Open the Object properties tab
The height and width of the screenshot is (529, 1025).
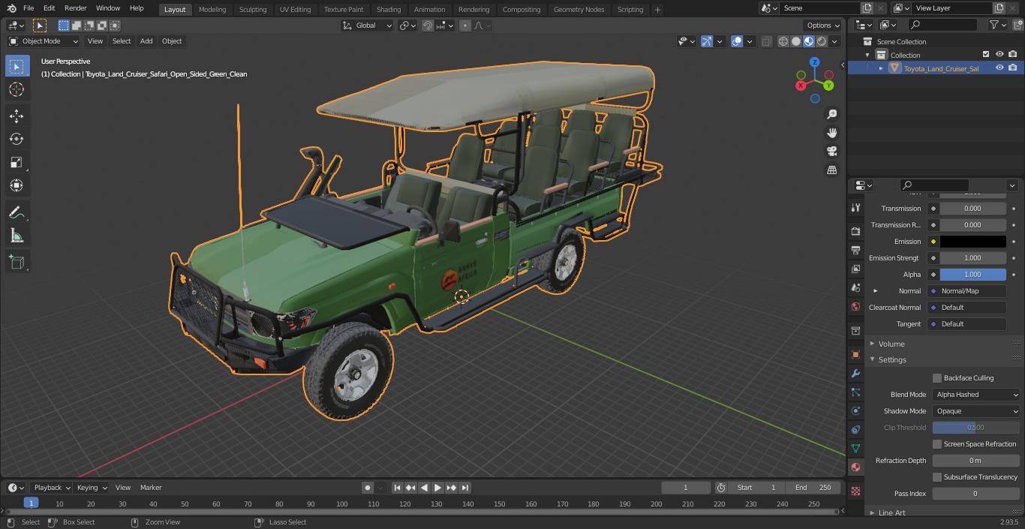[x=855, y=354]
